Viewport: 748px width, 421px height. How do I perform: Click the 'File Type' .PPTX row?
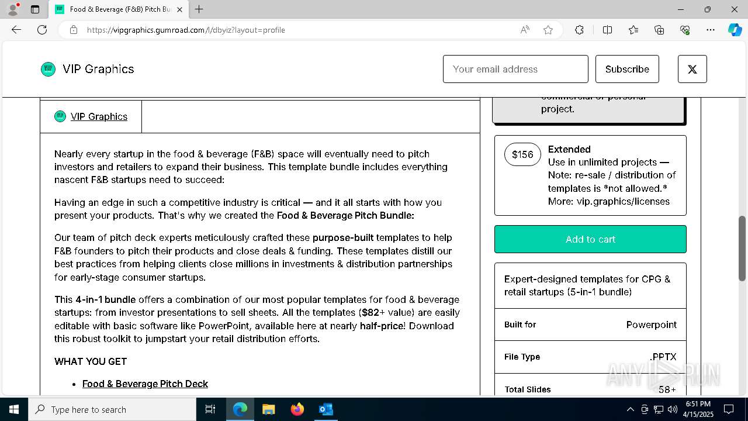pos(590,357)
